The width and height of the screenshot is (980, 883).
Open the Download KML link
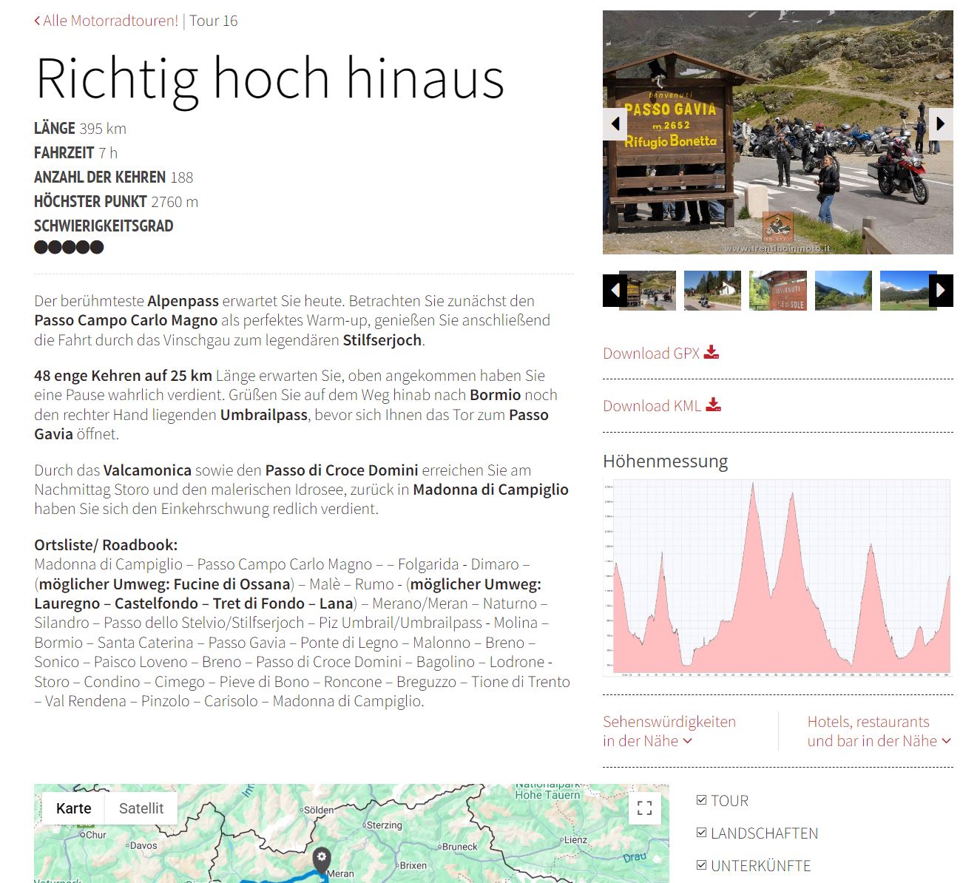tap(652, 406)
